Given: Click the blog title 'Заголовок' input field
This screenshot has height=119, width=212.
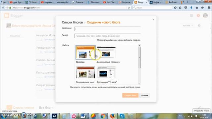Looking at the screenshot, I should 107,29.
